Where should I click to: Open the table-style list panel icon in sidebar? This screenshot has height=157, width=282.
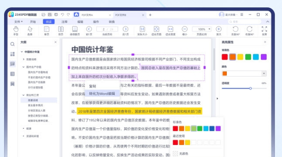[12, 74]
